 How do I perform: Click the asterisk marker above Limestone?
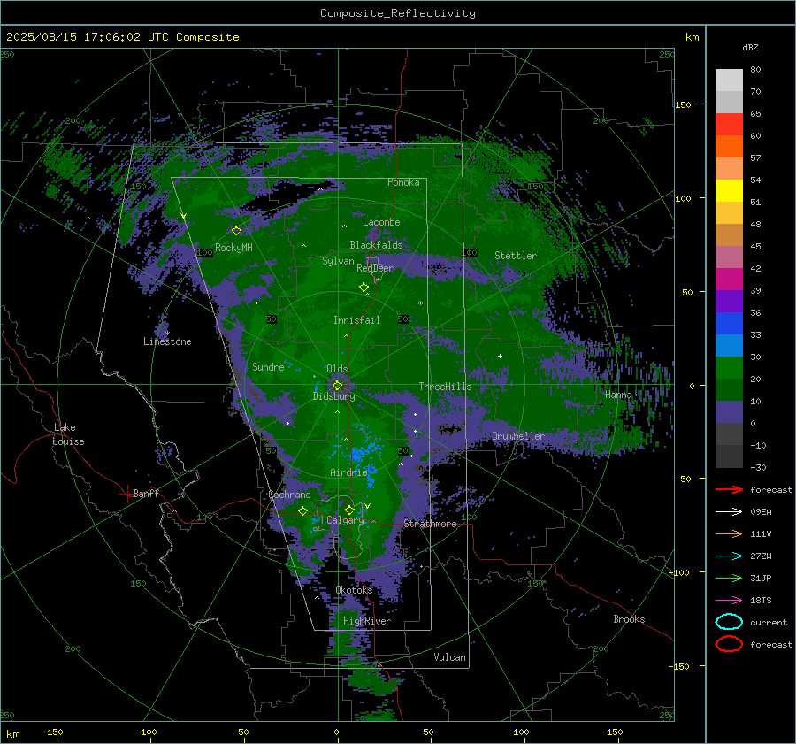pos(167,334)
